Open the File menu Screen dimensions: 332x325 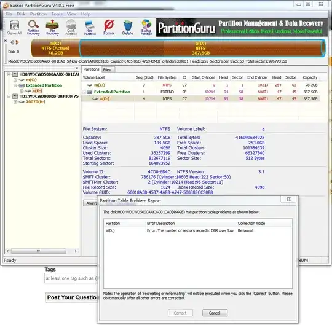point(9,14)
